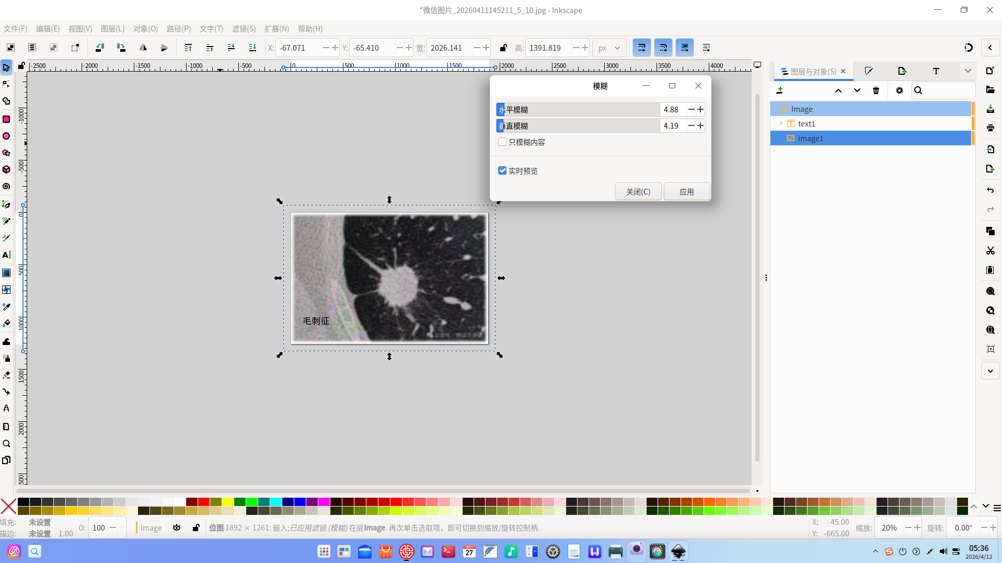This screenshot has height=563, width=1002.
Task: Show hidden system tray icons
Action: 876,551
